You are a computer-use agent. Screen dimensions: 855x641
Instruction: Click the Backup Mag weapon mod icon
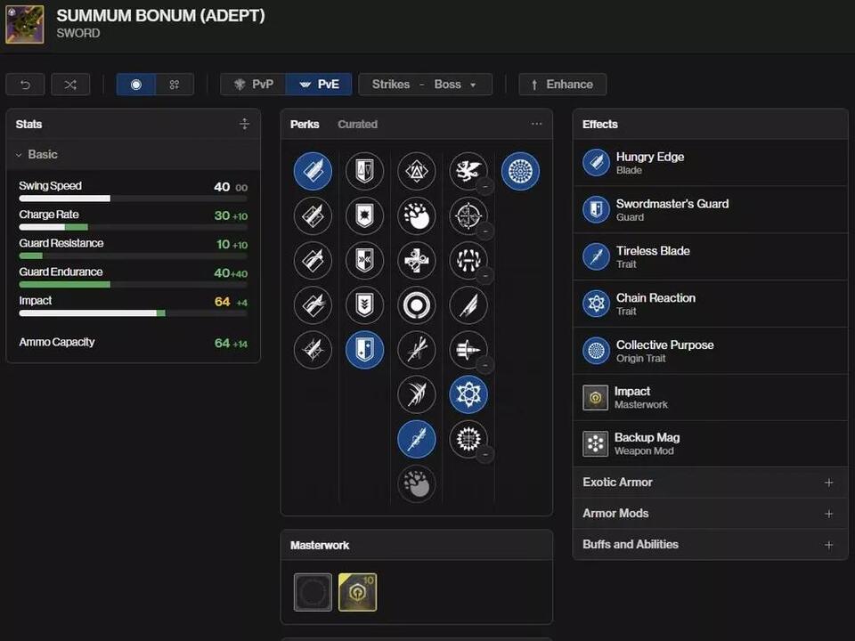coord(595,443)
